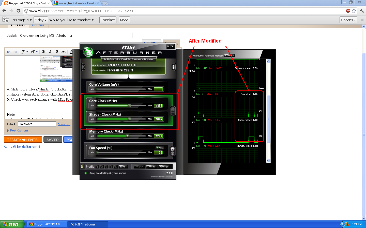The width and height of the screenshot is (366, 228).
Task: Select Afterburner profile slot 5
Action: pos(116,167)
